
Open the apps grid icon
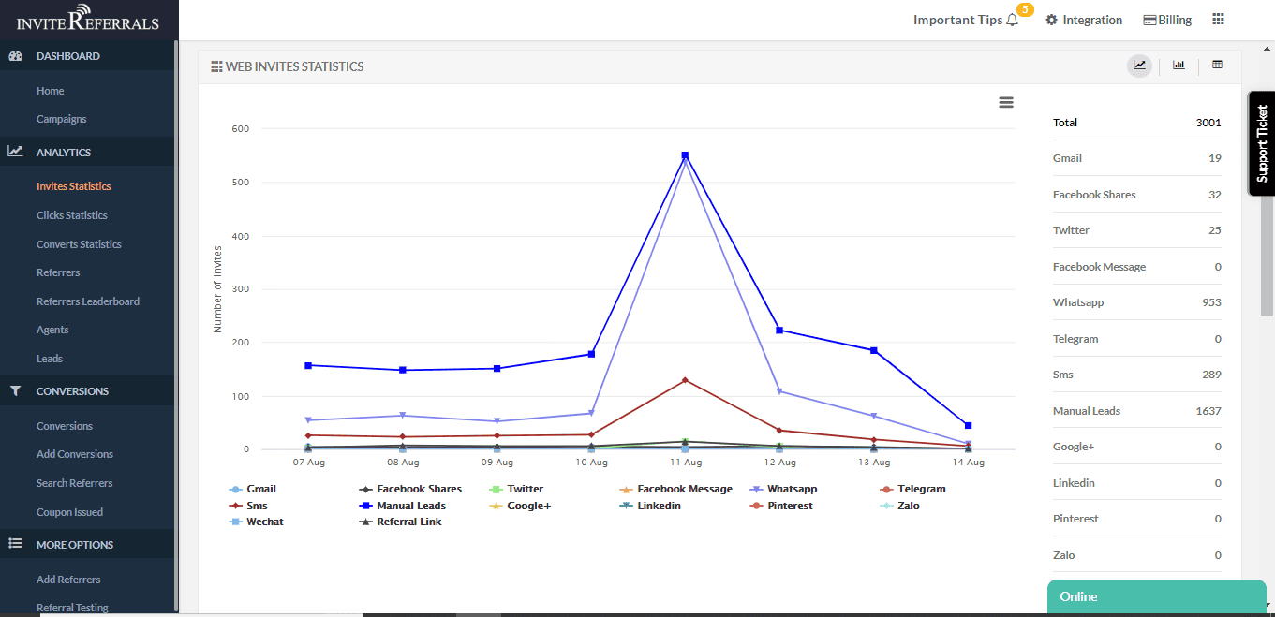(1218, 20)
